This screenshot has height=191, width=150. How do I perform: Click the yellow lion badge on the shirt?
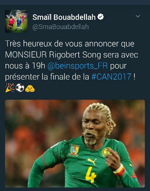(x=106, y=152)
